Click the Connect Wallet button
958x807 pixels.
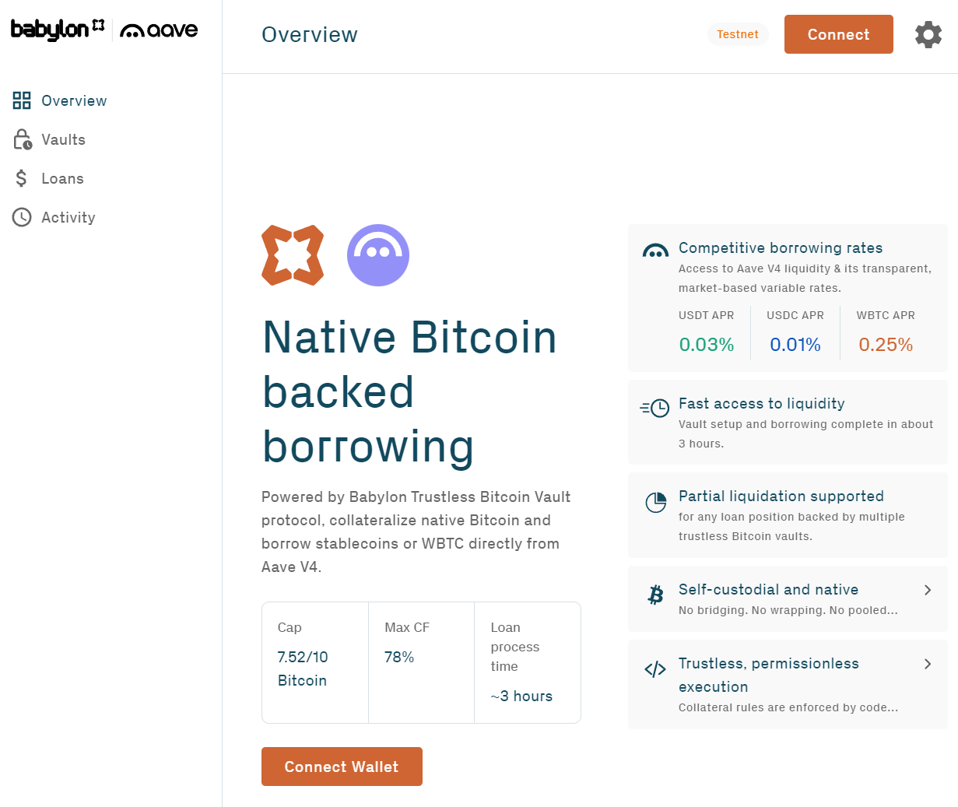pyautogui.click(x=342, y=767)
